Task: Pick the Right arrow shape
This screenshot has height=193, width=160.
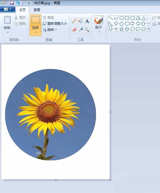Action: [x=133, y=24]
